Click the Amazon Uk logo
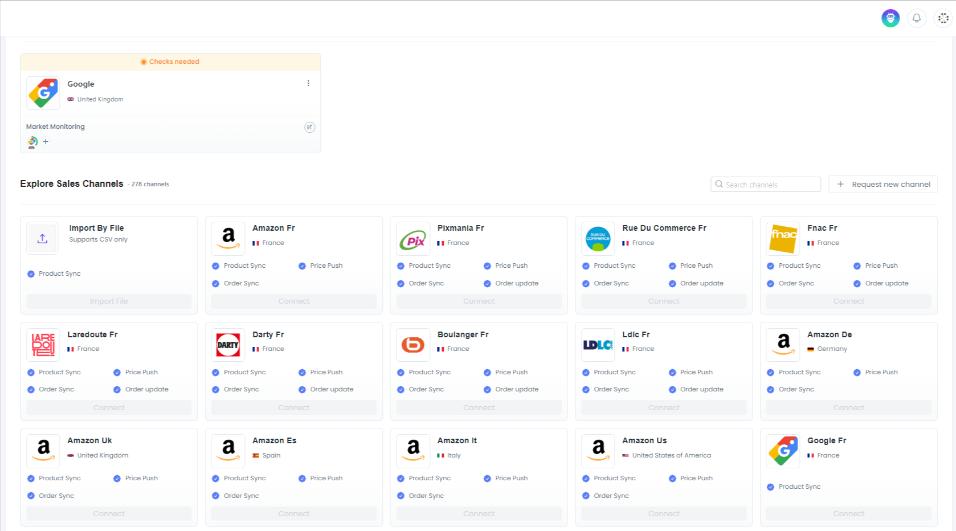The image size is (956, 531). [43, 451]
